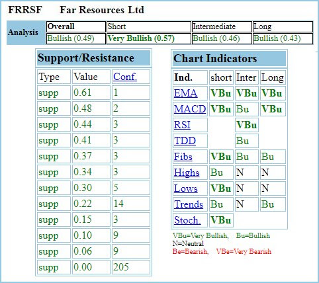Click the FRRSF ticker symbol heading
Image resolution: width=319 pixels, height=283 pixels.
(25, 10)
